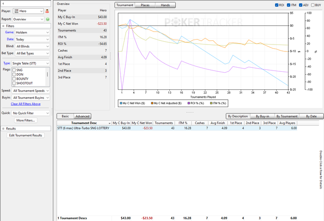Sort by Tournament Desc column header
The height and width of the screenshot is (221, 324).
click(84, 123)
